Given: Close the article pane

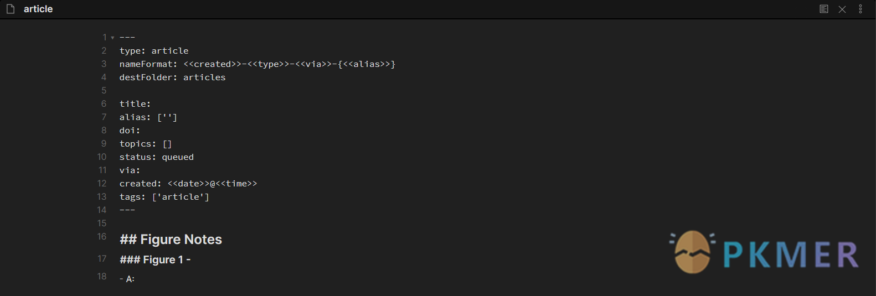Looking at the screenshot, I should 842,9.
